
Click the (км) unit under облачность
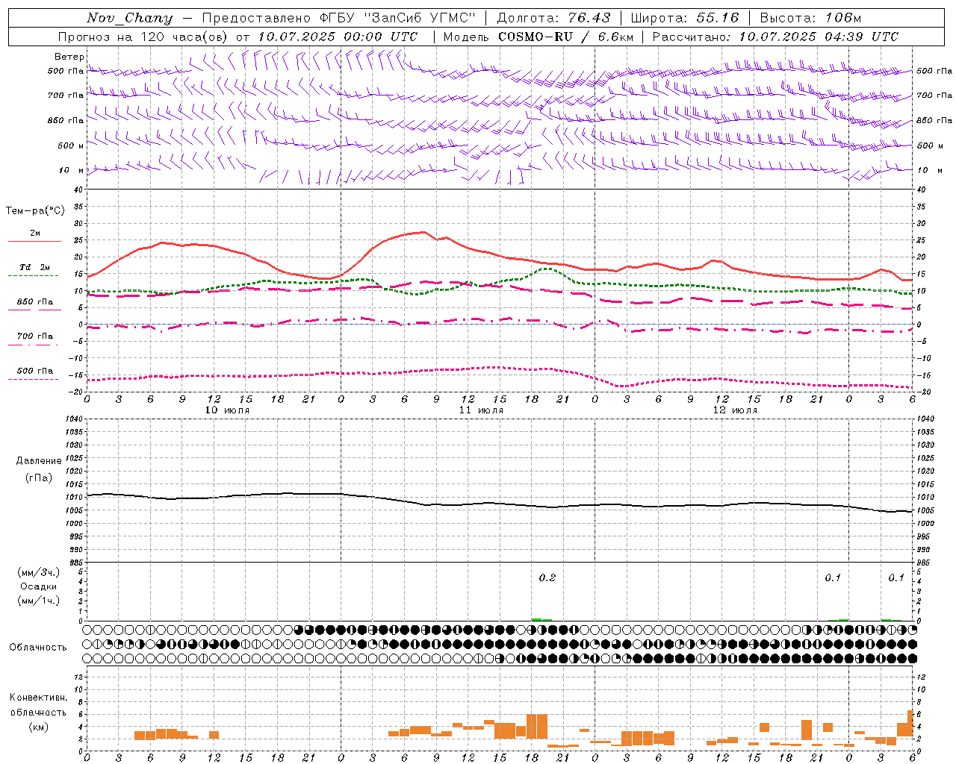(x=39, y=727)
